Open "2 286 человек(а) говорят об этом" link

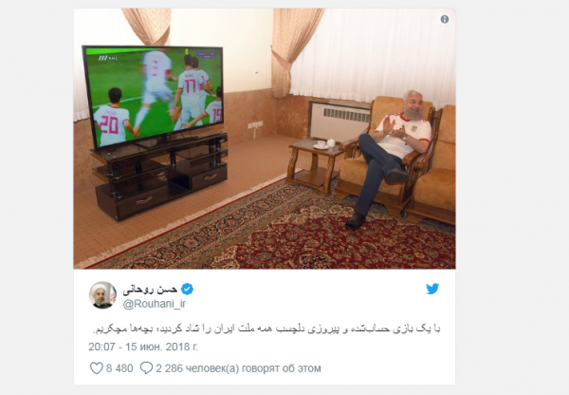coord(238,368)
